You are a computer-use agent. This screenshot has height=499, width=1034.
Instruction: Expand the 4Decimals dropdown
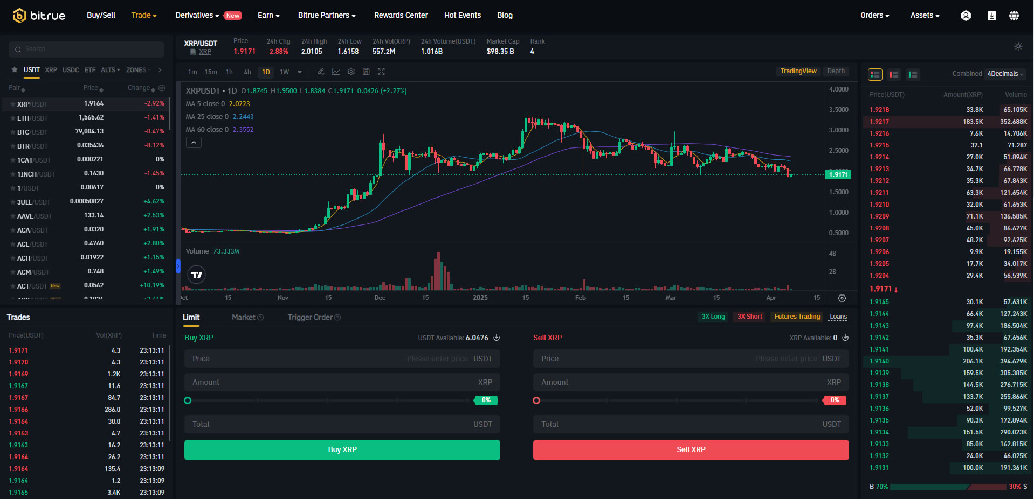click(x=1005, y=74)
